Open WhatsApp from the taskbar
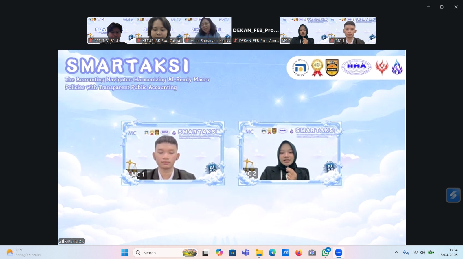Screen dimensions: 463x259 [325, 253]
